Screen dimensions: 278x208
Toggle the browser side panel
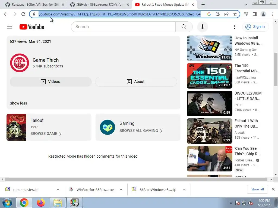255,14
